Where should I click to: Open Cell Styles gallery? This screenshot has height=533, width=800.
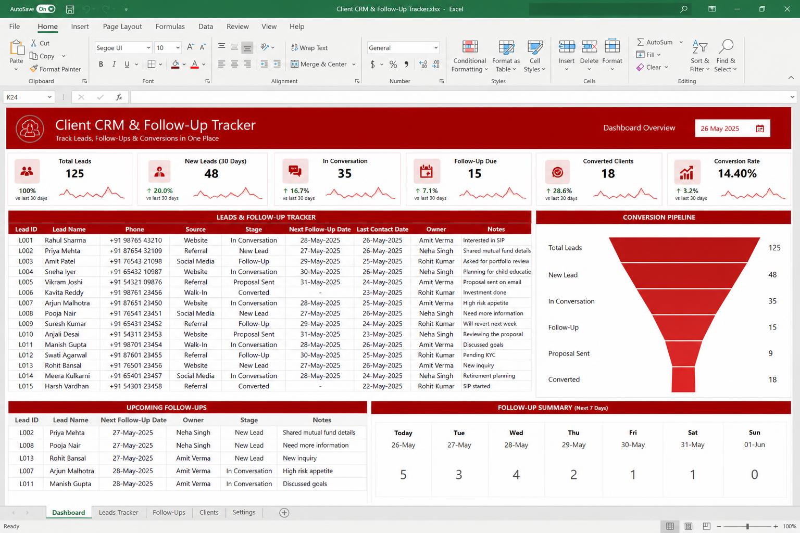[535, 56]
